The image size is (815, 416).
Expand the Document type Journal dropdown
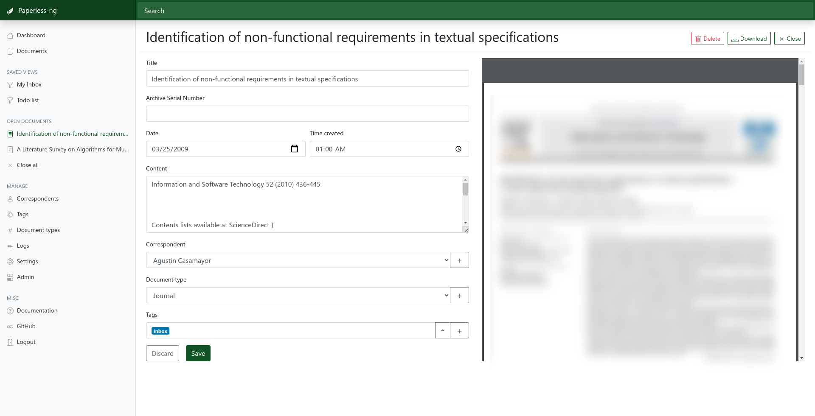(x=298, y=296)
